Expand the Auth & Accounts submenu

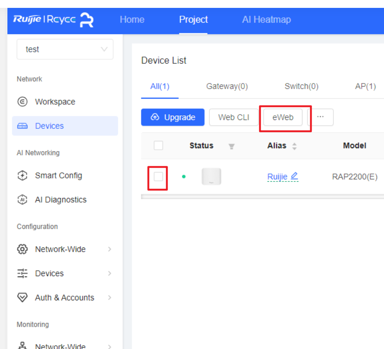point(109,298)
